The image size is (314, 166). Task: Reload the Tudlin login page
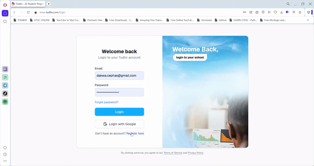click(28, 12)
